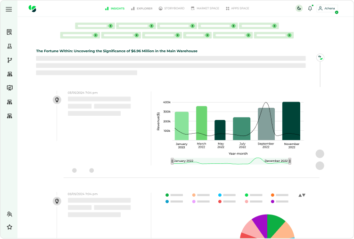Screen dimensions: 354x239
Task: Toggle the red legend dot
Action: tap(220, 201)
